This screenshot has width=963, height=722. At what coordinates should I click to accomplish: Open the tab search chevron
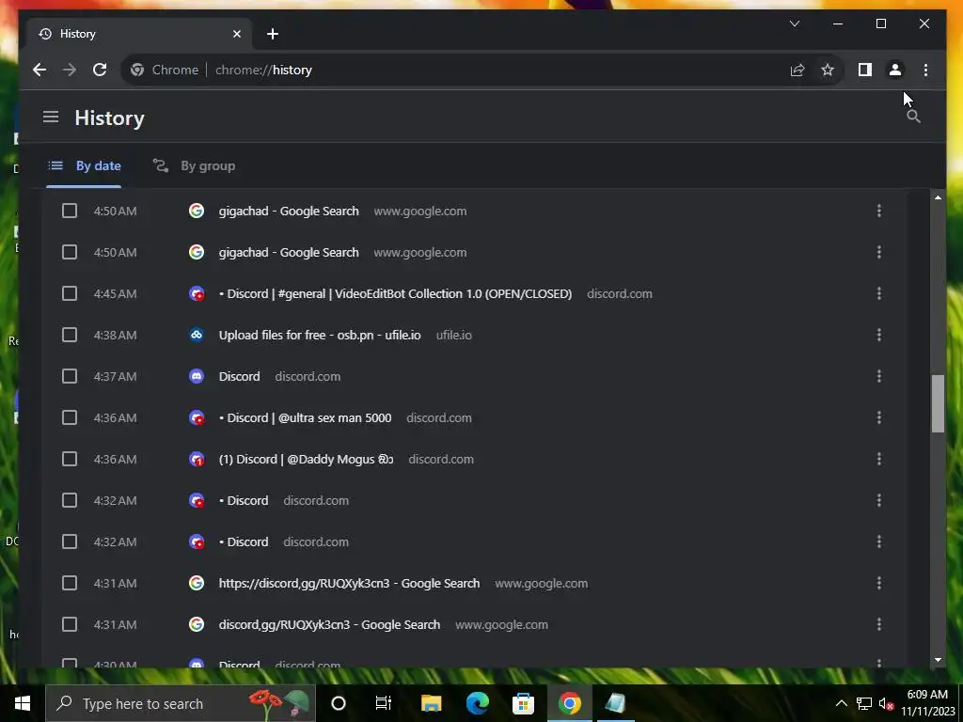pyautogui.click(x=795, y=24)
